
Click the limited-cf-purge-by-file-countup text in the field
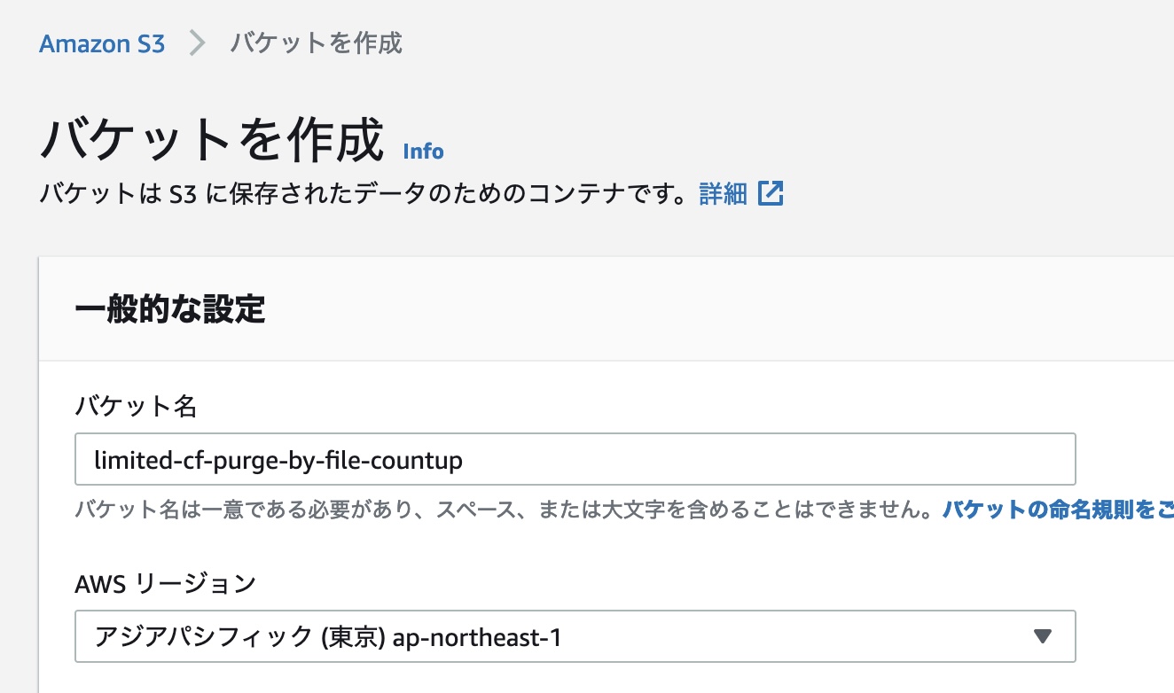click(278, 460)
